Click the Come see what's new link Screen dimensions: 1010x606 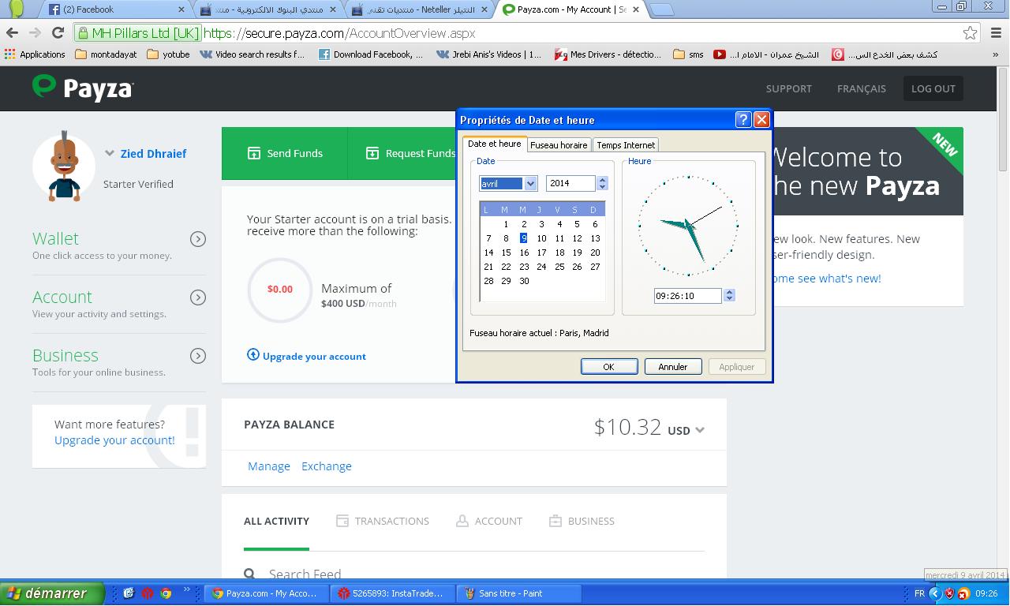click(x=827, y=279)
